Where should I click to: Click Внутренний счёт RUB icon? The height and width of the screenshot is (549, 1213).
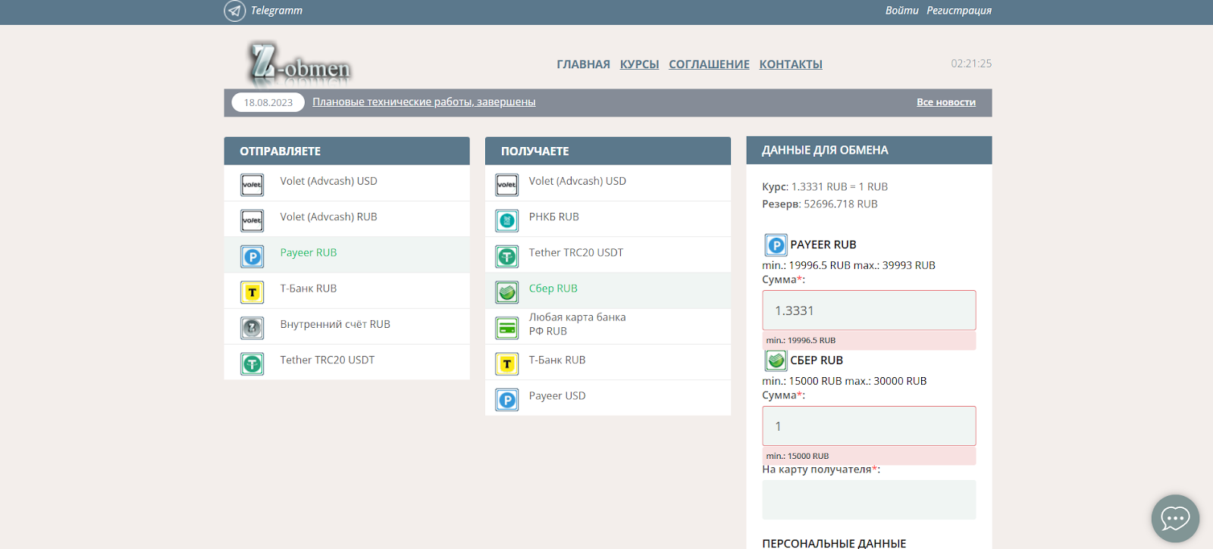point(252,328)
